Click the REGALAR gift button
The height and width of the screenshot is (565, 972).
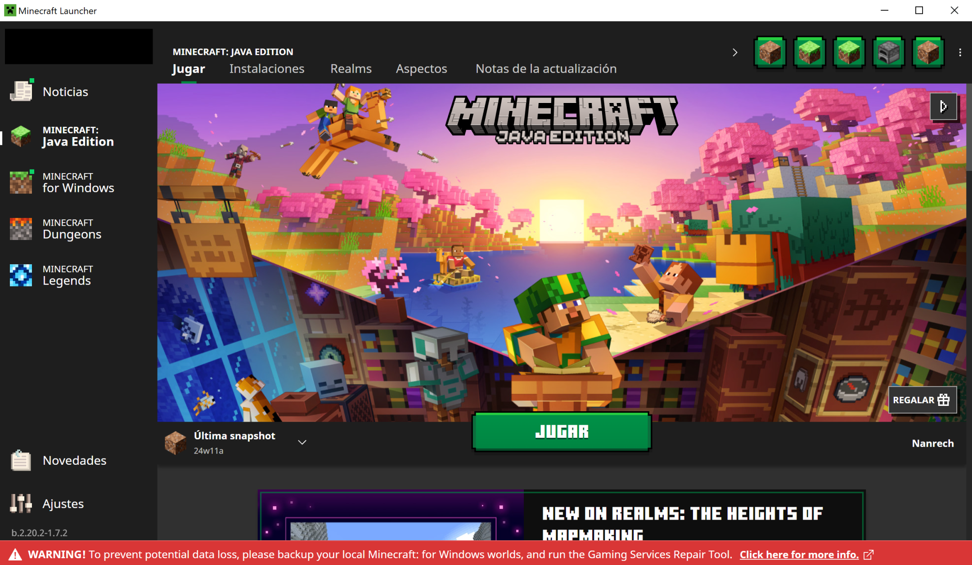pyautogui.click(x=922, y=400)
